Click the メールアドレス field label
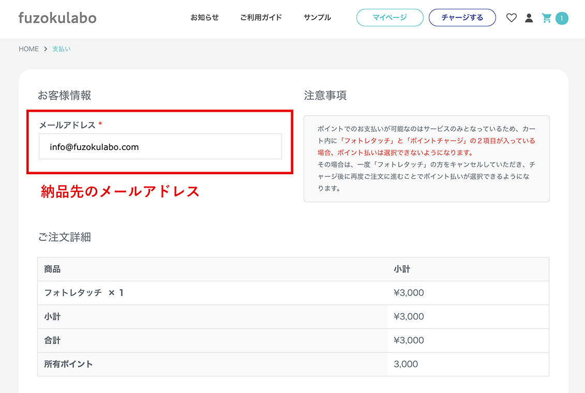The height and width of the screenshot is (393, 585). (x=67, y=125)
